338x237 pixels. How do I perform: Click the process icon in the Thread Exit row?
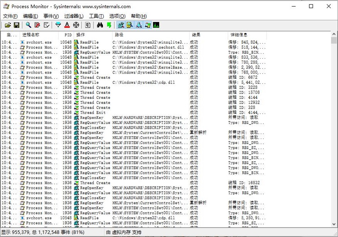(x=22, y=113)
